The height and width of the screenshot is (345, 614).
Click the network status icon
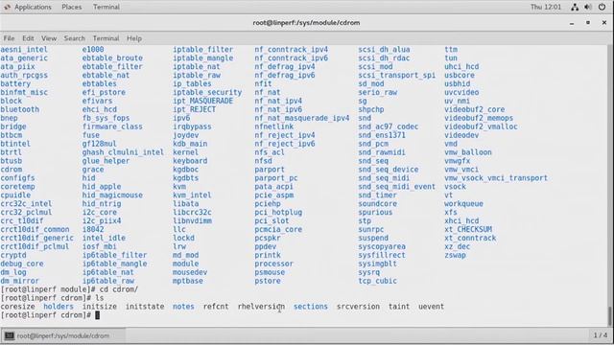(575, 7)
